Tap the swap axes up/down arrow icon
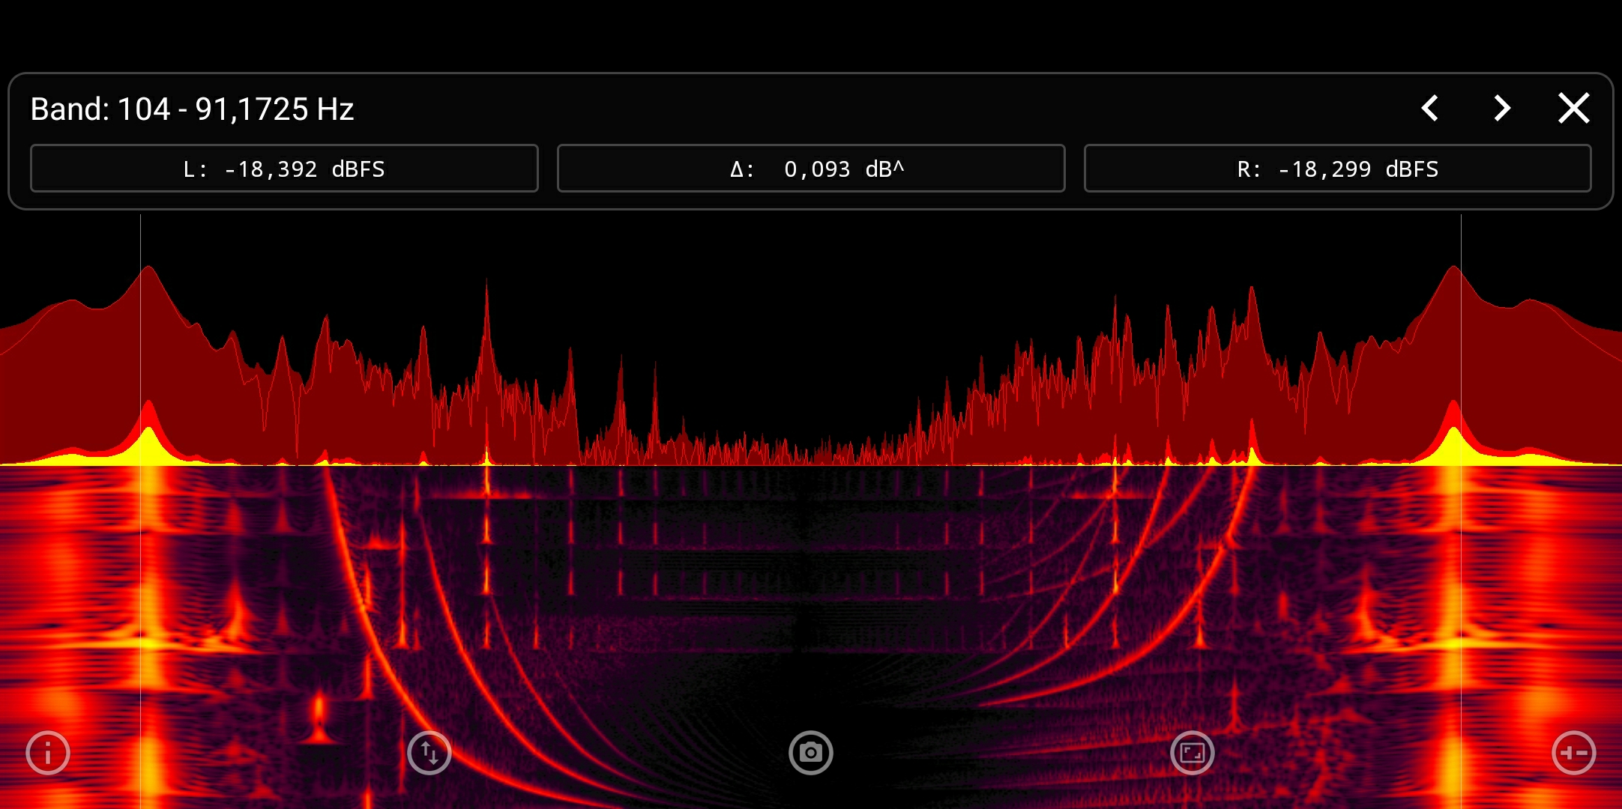 pyautogui.click(x=429, y=751)
